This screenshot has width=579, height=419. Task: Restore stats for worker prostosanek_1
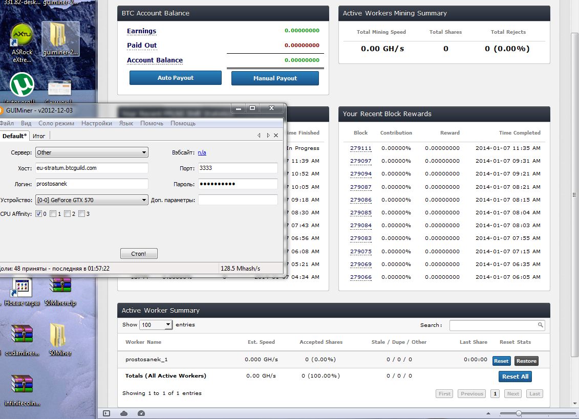[x=526, y=361]
